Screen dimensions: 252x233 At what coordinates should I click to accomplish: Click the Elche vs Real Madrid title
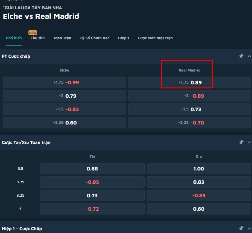point(41,16)
